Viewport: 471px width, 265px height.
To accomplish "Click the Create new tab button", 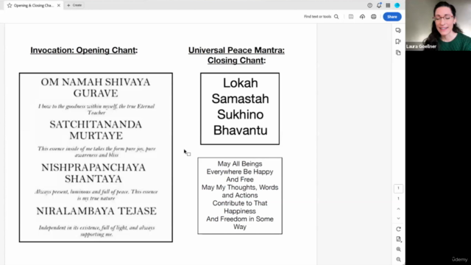I will [x=74, y=5].
